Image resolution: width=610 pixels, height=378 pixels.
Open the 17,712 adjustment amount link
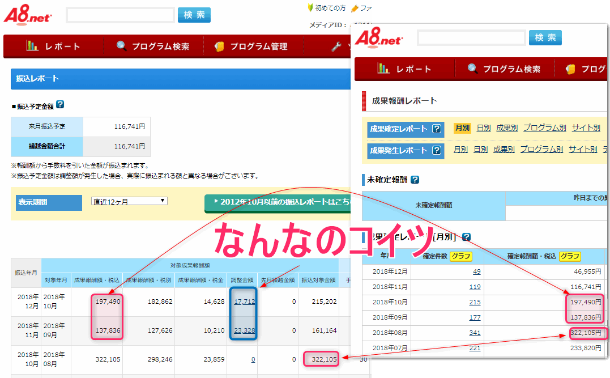(244, 302)
